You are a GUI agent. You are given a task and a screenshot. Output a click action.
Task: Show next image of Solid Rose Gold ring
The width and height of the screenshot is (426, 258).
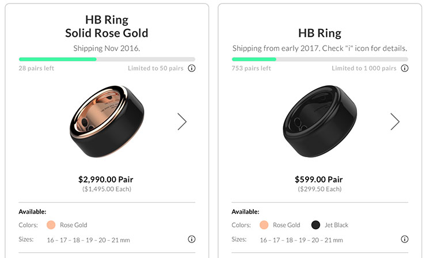(x=182, y=121)
